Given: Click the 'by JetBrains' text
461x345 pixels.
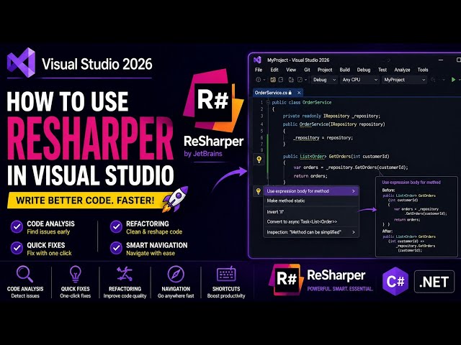Looking at the screenshot, I should pos(203,154).
